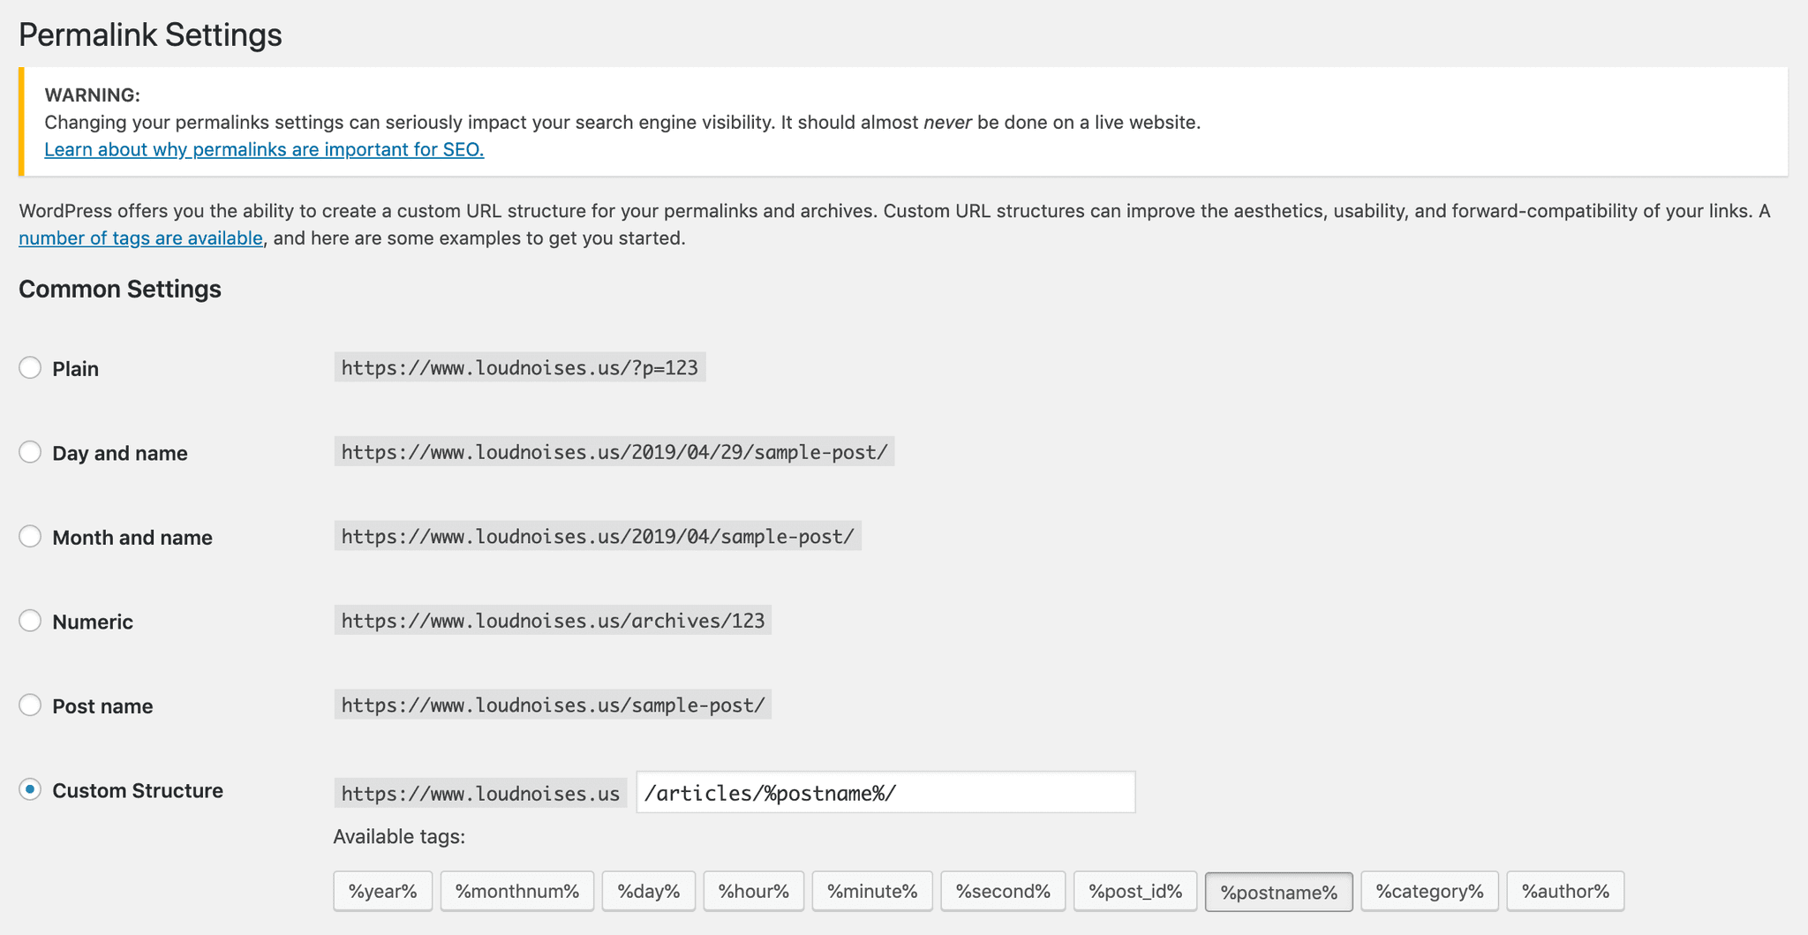This screenshot has width=1808, height=935.
Task: Click the Custom Structure label
Action: tap(138, 790)
